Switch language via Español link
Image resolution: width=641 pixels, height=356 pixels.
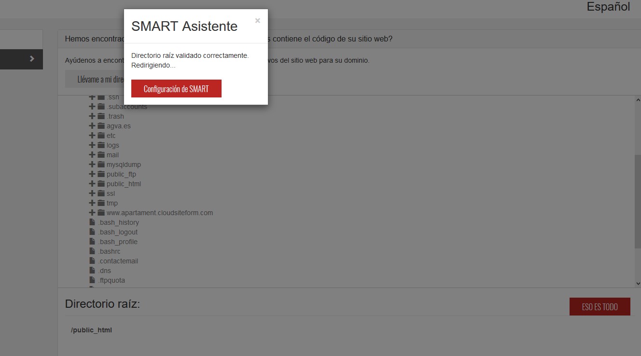coord(608,7)
